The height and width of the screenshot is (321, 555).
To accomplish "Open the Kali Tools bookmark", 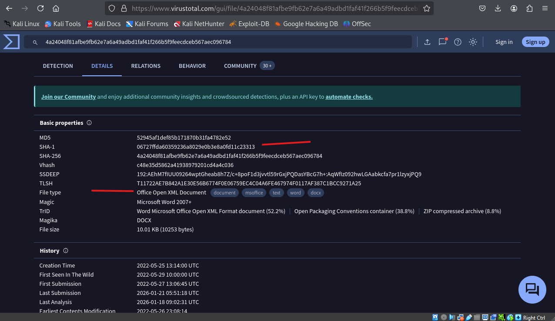I will [x=63, y=24].
